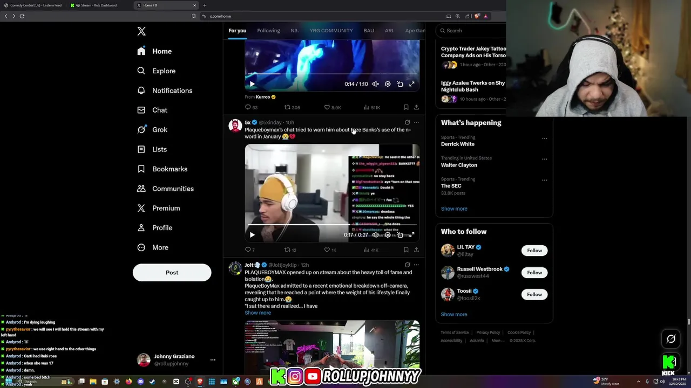The height and width of the screenshot is (388, 691).
Task: Bookmark the 5x post
Action: coord(406,250)
